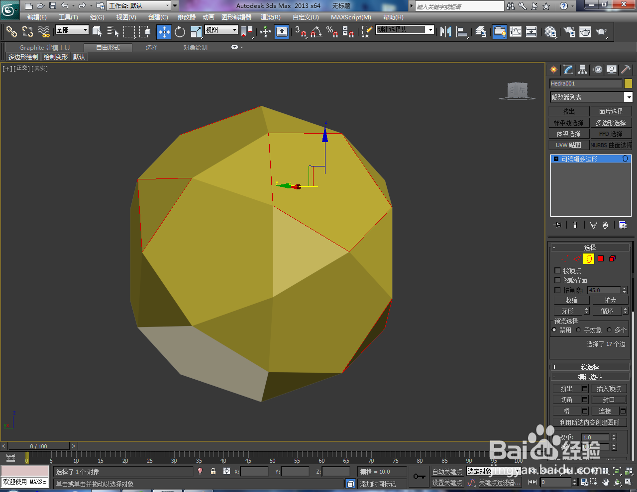Switch to the Hierarchy command panel
Image resolution: width=637 pixels, height=492 pixels.
(x=583, y=70)
